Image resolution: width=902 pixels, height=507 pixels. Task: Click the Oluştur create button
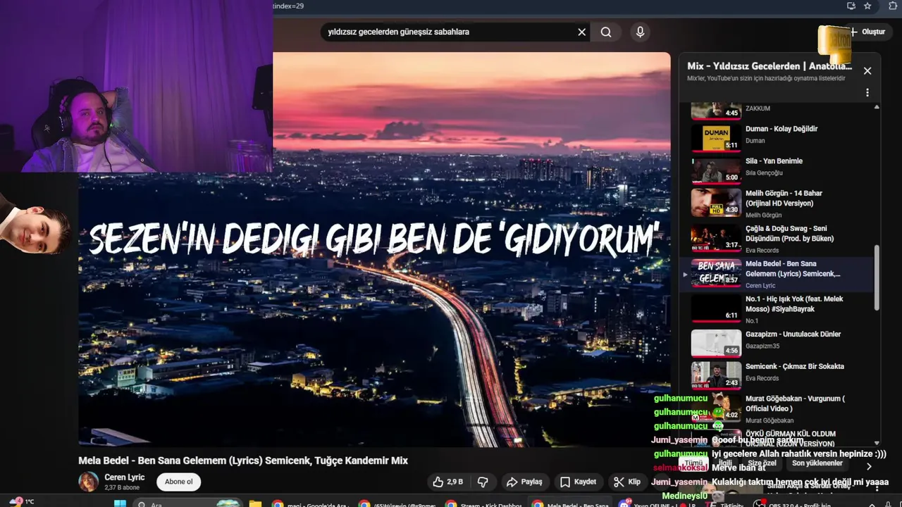pos(867,32)
